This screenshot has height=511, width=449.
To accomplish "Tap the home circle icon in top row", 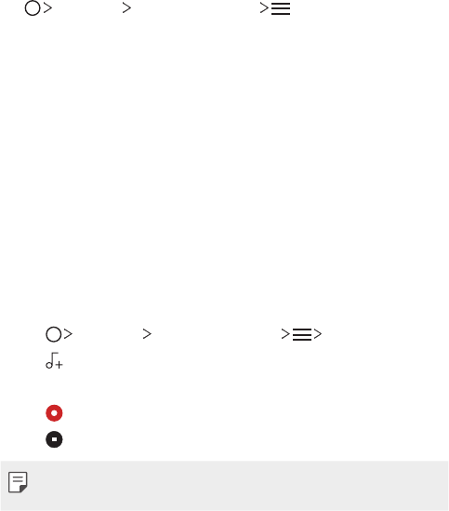I will click(x=33, y=8).
